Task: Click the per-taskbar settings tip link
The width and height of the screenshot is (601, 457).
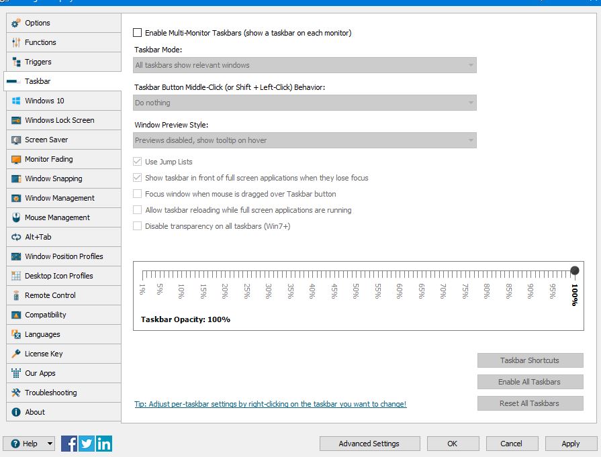Action: coord(271,404)
